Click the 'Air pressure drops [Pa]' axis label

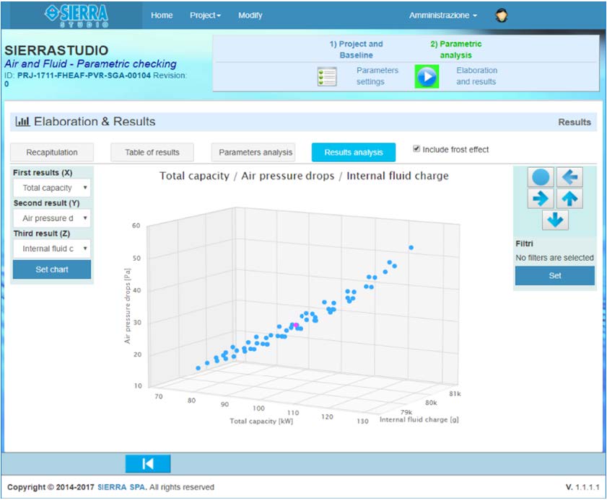pyautogui.click(x=127, y=306)
